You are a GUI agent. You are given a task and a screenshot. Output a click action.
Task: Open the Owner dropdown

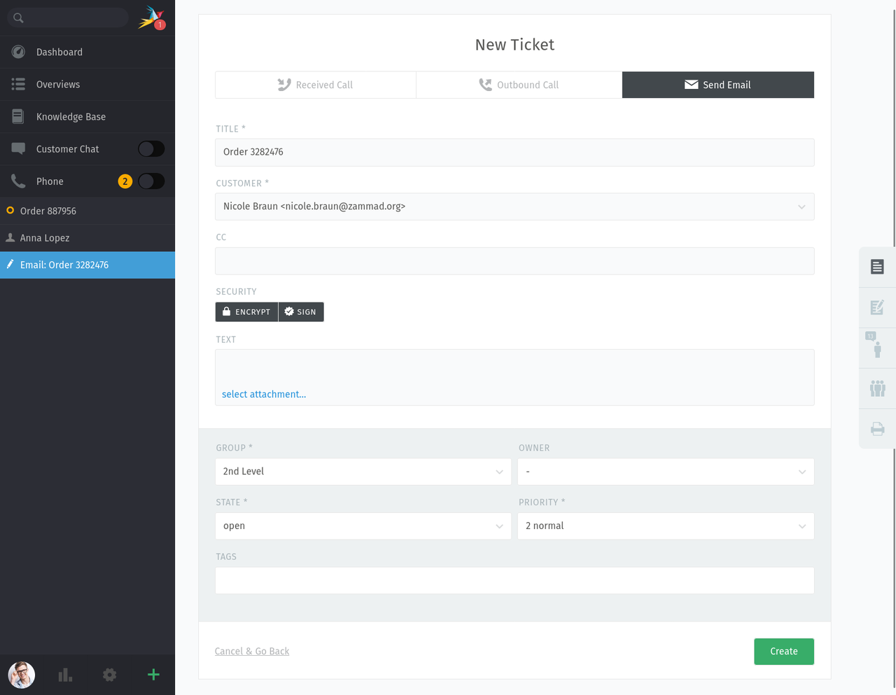[664, 471]
